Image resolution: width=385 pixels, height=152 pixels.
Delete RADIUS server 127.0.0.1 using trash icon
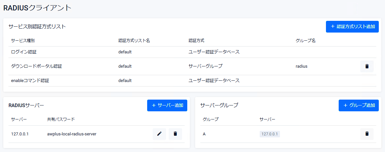[175, 134]
